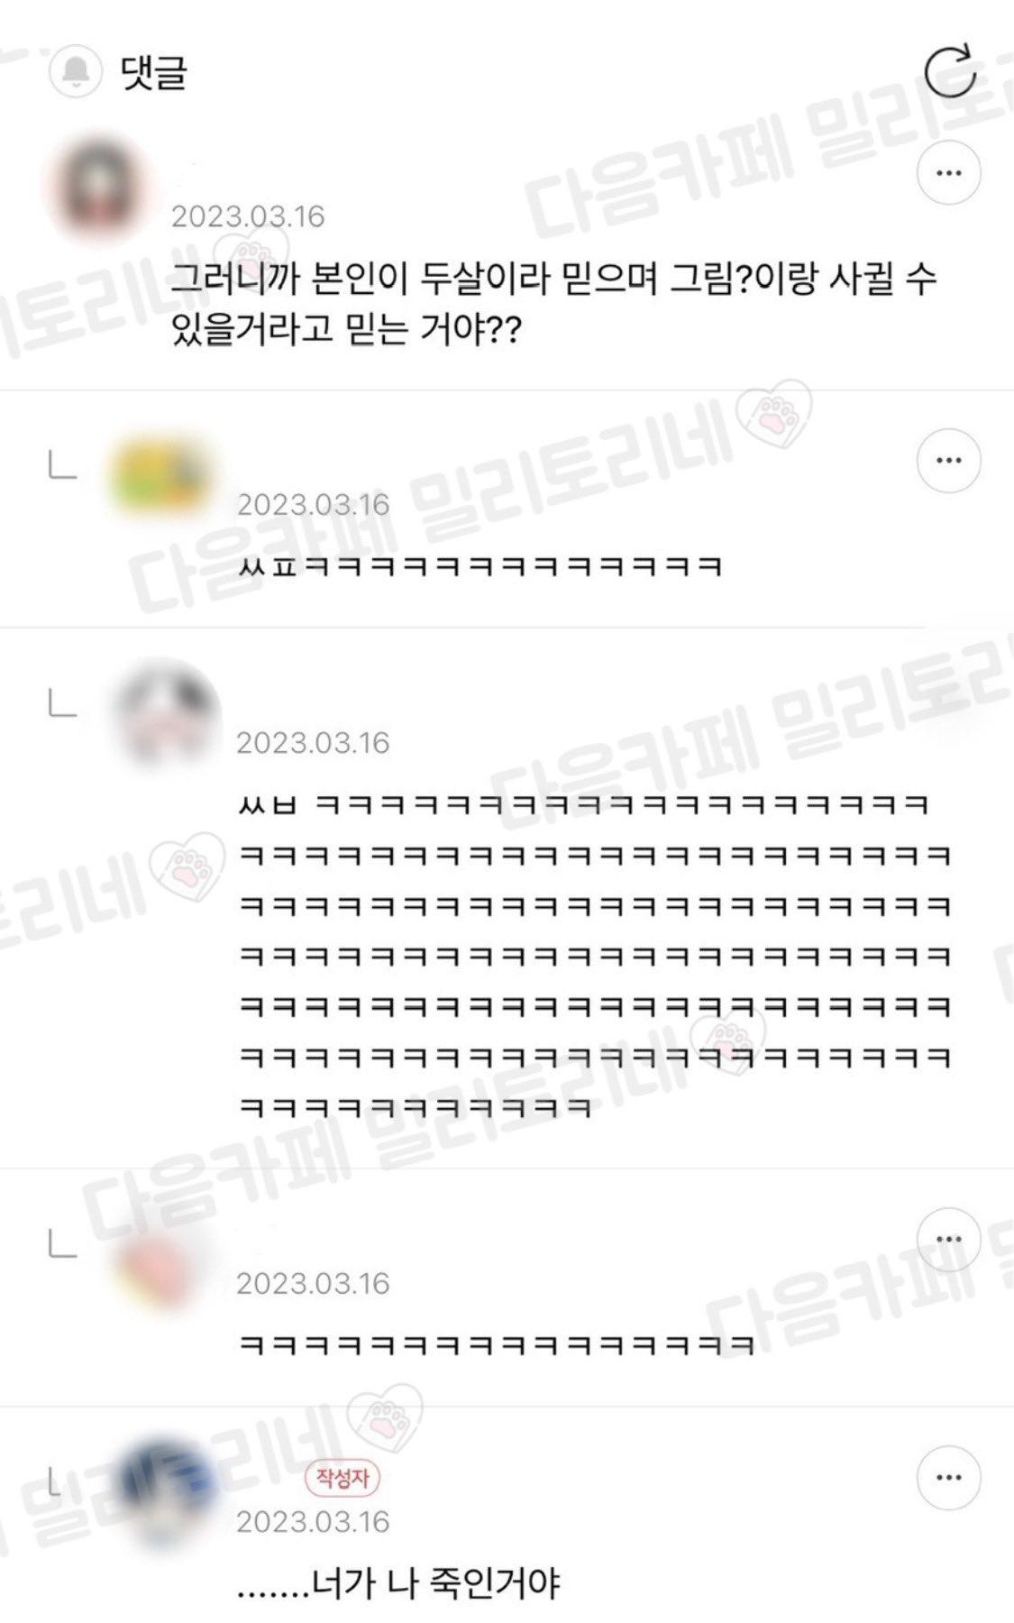Select the author's reply 너가 나 죽인거야

click(398, 1582)
